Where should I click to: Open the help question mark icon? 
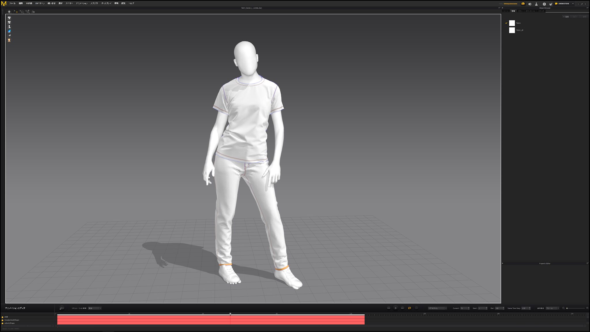pyautogui.click(x=544, y=4)
